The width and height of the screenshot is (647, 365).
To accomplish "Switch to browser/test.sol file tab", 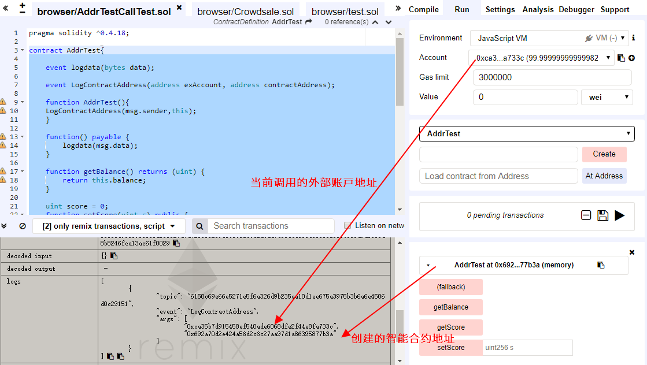I will (x=345, y=12).
